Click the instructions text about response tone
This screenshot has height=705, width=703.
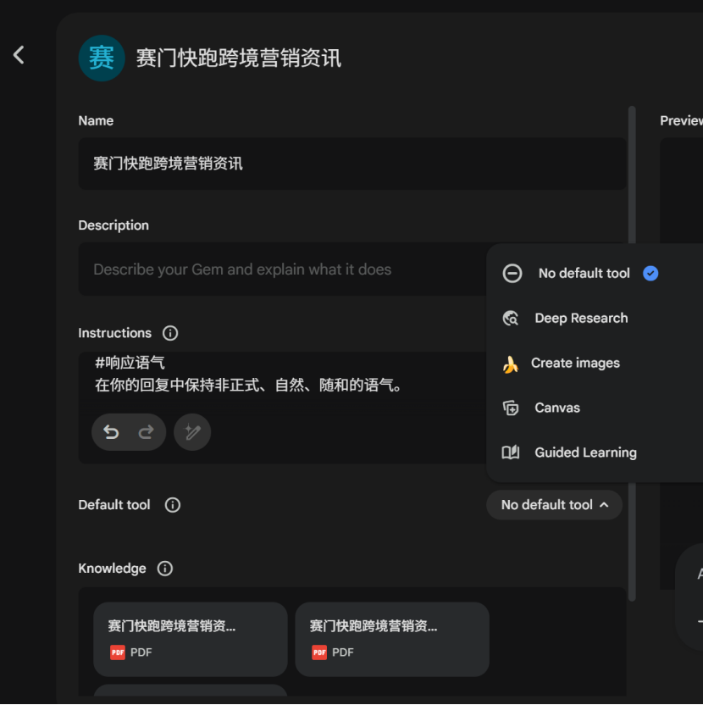(248, 386)
